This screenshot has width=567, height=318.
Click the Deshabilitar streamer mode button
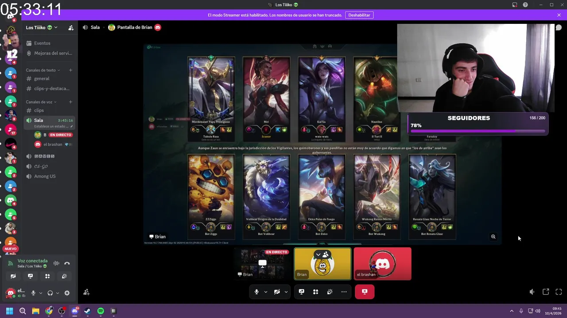359,15
